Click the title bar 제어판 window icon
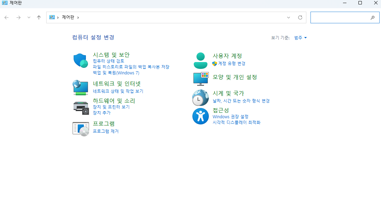 [4, 3]
